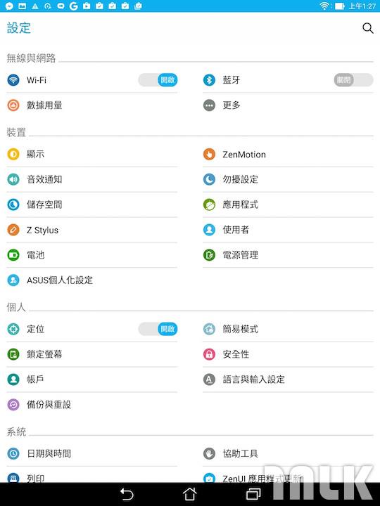
Task: Open the security (安全性) lock icon
Action: click(x=209, y=354)
